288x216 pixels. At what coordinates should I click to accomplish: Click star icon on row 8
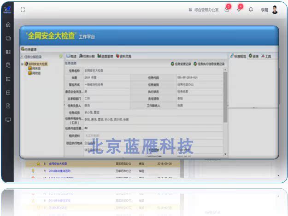click(x=38, y=163)
